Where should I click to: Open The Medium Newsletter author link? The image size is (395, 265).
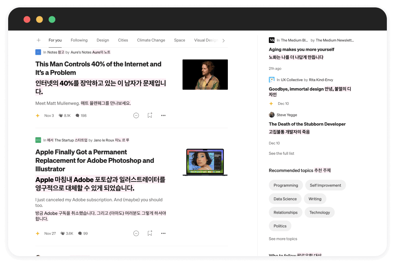point(335,40)
